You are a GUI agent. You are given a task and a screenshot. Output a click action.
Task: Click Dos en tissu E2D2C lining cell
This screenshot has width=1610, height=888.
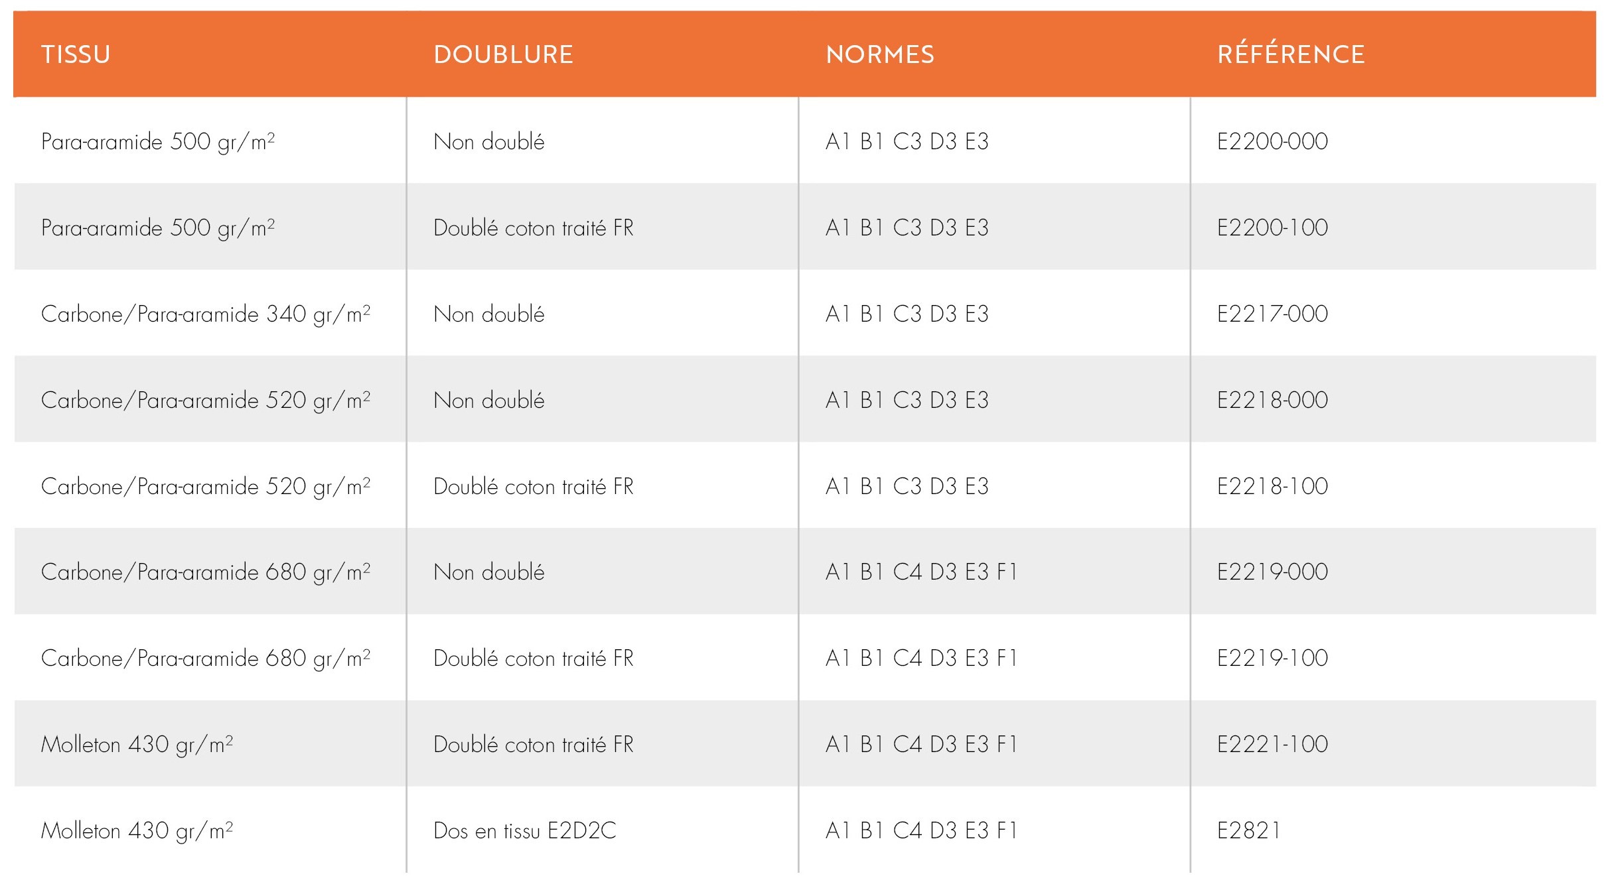tap(525, 830)
